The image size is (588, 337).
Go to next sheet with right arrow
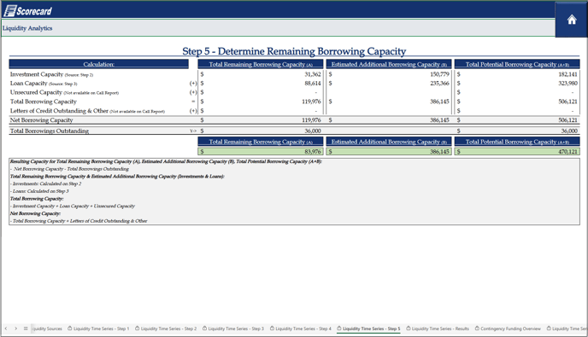[x=15, y=328]
